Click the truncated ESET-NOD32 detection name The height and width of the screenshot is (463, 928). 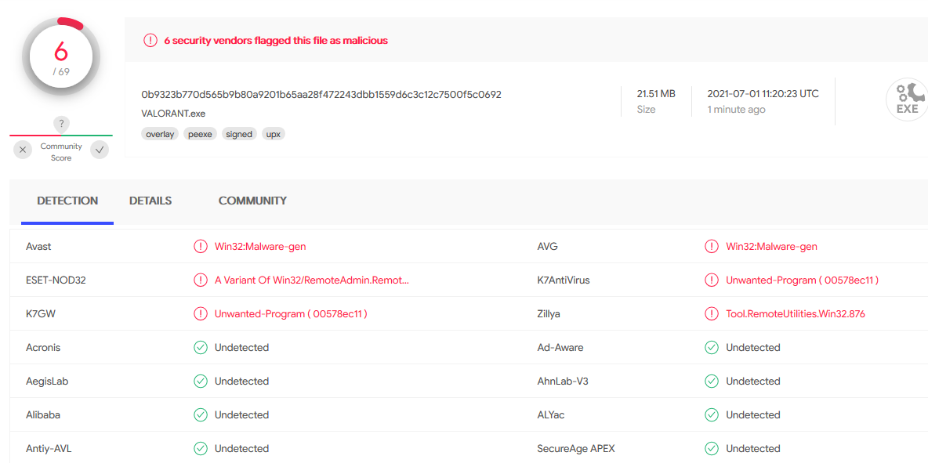click(312, 280)
